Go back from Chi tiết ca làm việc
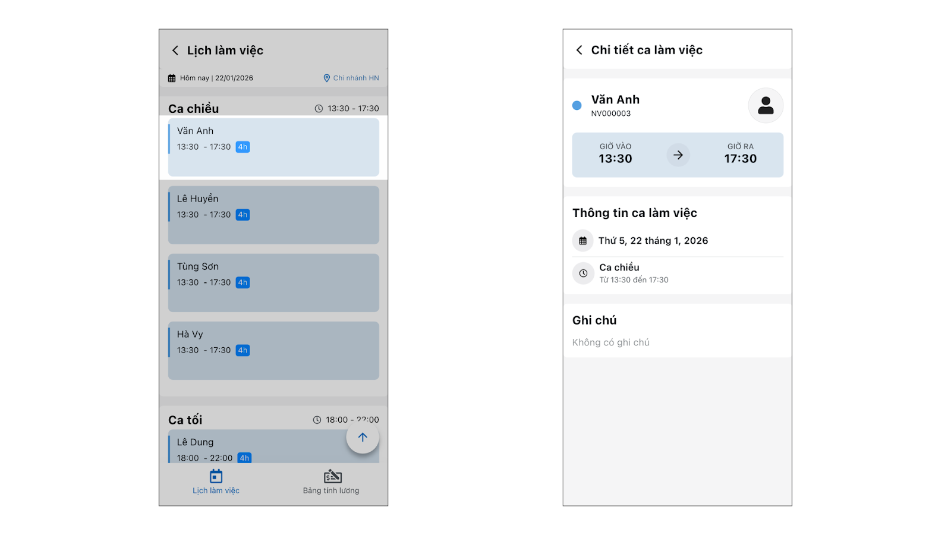The image size is (951, 535). 580,51
